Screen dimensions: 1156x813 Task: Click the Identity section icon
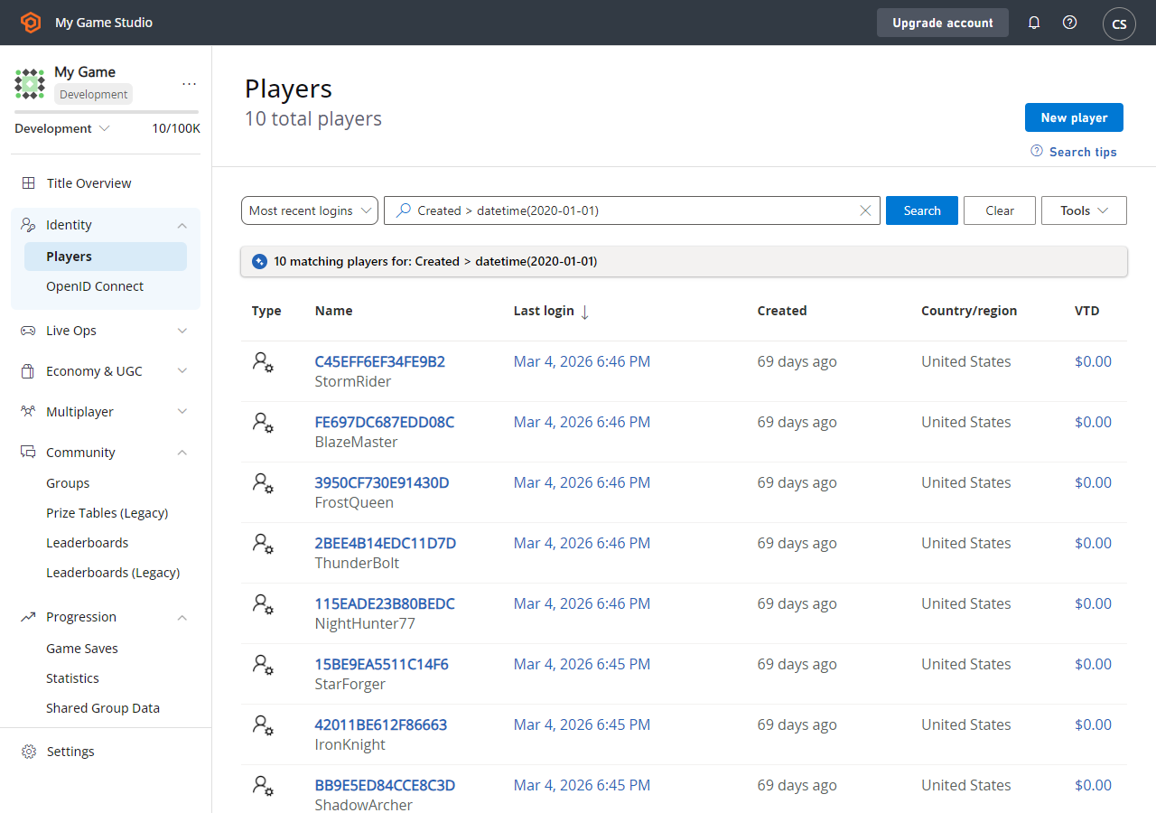[x=29, y=225]
